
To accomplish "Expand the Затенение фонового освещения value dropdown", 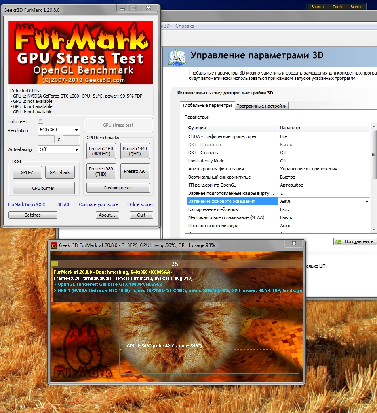I will click(x=366, y=202).
